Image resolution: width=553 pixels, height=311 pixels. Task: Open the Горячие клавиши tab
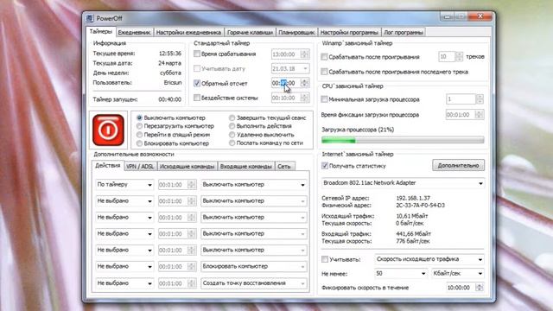(x=250, y=33)
